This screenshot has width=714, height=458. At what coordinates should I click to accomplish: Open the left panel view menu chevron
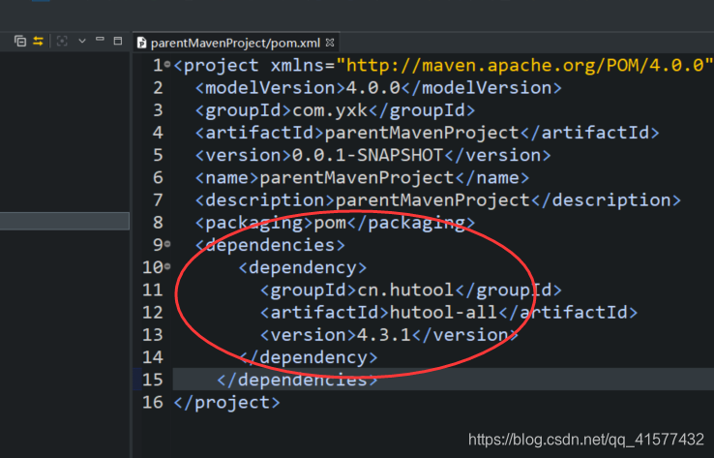82,41
